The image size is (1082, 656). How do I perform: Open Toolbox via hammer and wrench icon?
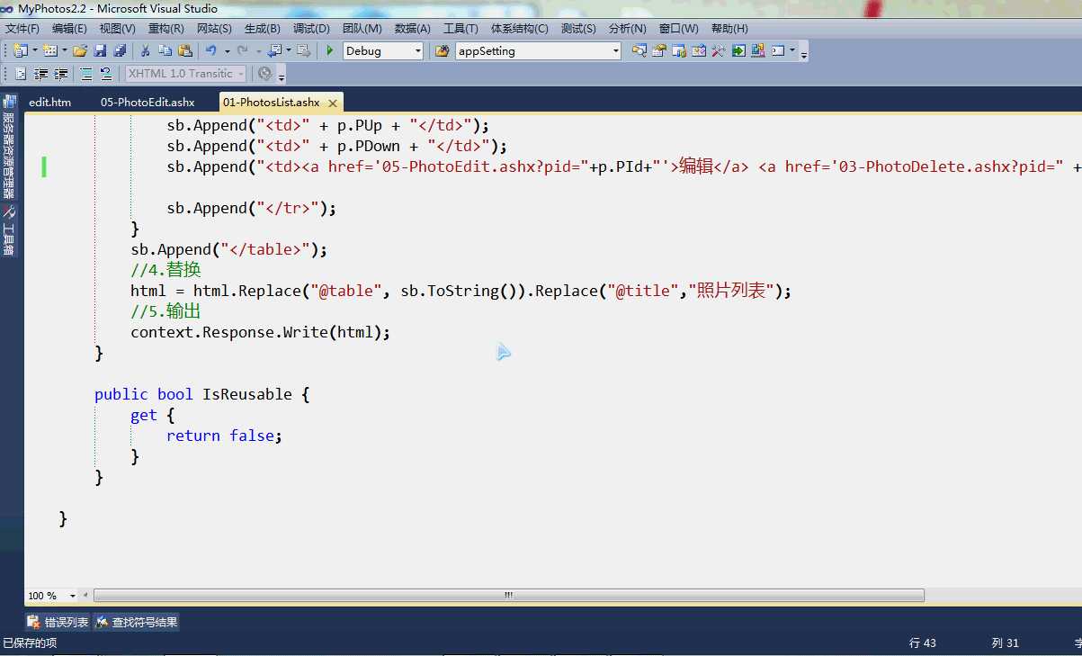[x=718, y=50]
